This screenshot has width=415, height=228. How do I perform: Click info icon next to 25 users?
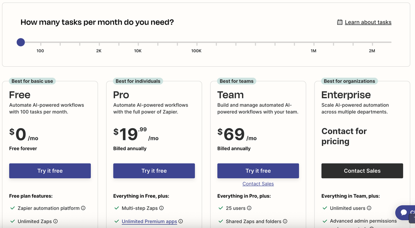(249, 208)
